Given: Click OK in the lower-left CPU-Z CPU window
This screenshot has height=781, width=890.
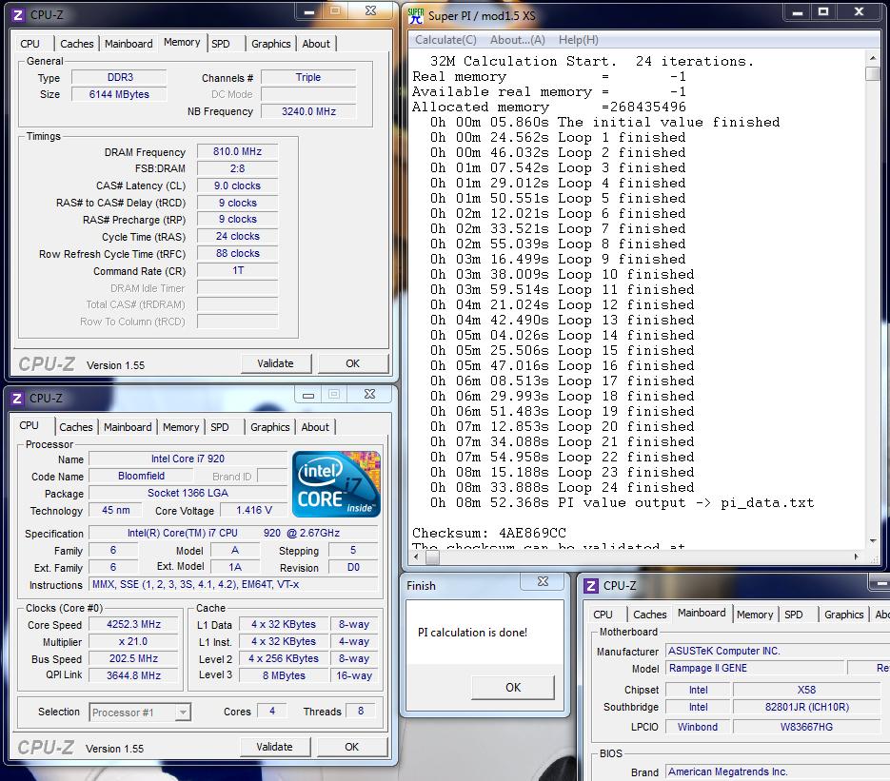Looking at the screenshot, I should [352, 747].
